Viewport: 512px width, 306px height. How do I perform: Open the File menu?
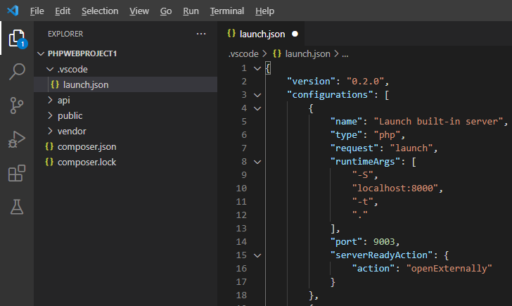[37, 11]
